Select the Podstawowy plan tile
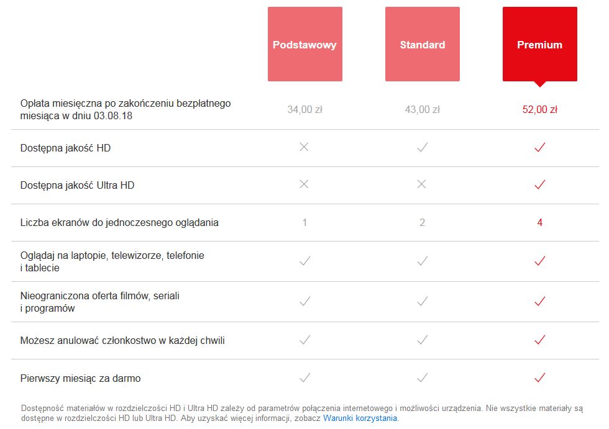 point(304,44)
